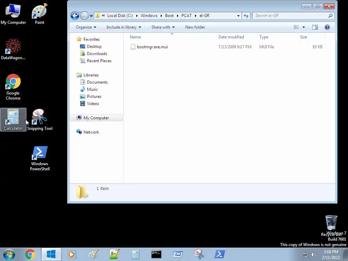The width and height of the screenshot is (348, 261).
Task: Open the Share with dropdown
Action: coord(163,27)
